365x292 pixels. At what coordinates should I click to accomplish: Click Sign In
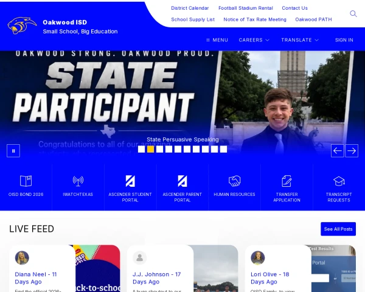tap(344, 40)
